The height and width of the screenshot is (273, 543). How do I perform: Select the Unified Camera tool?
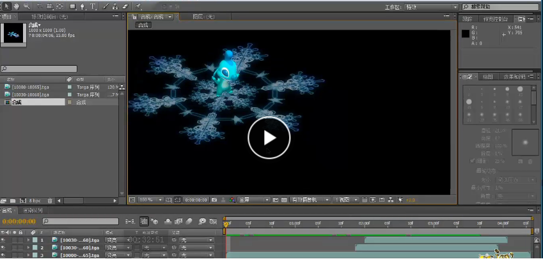[49, 6]
